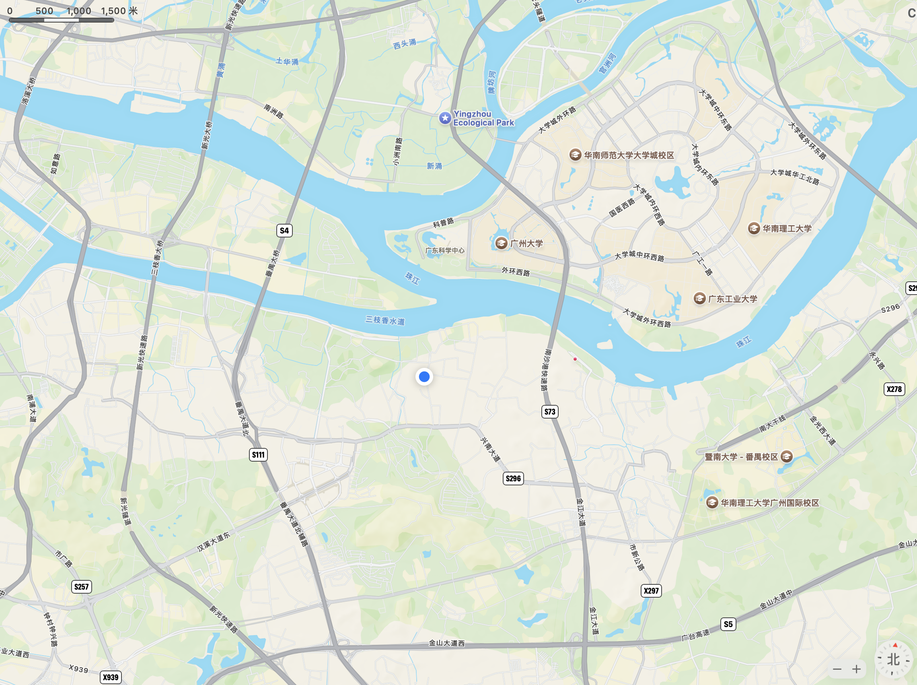Click the 华南理工大学广州国际校区 marker icon
This screenshot has width=917, height=685.
[x=712, y=503]
